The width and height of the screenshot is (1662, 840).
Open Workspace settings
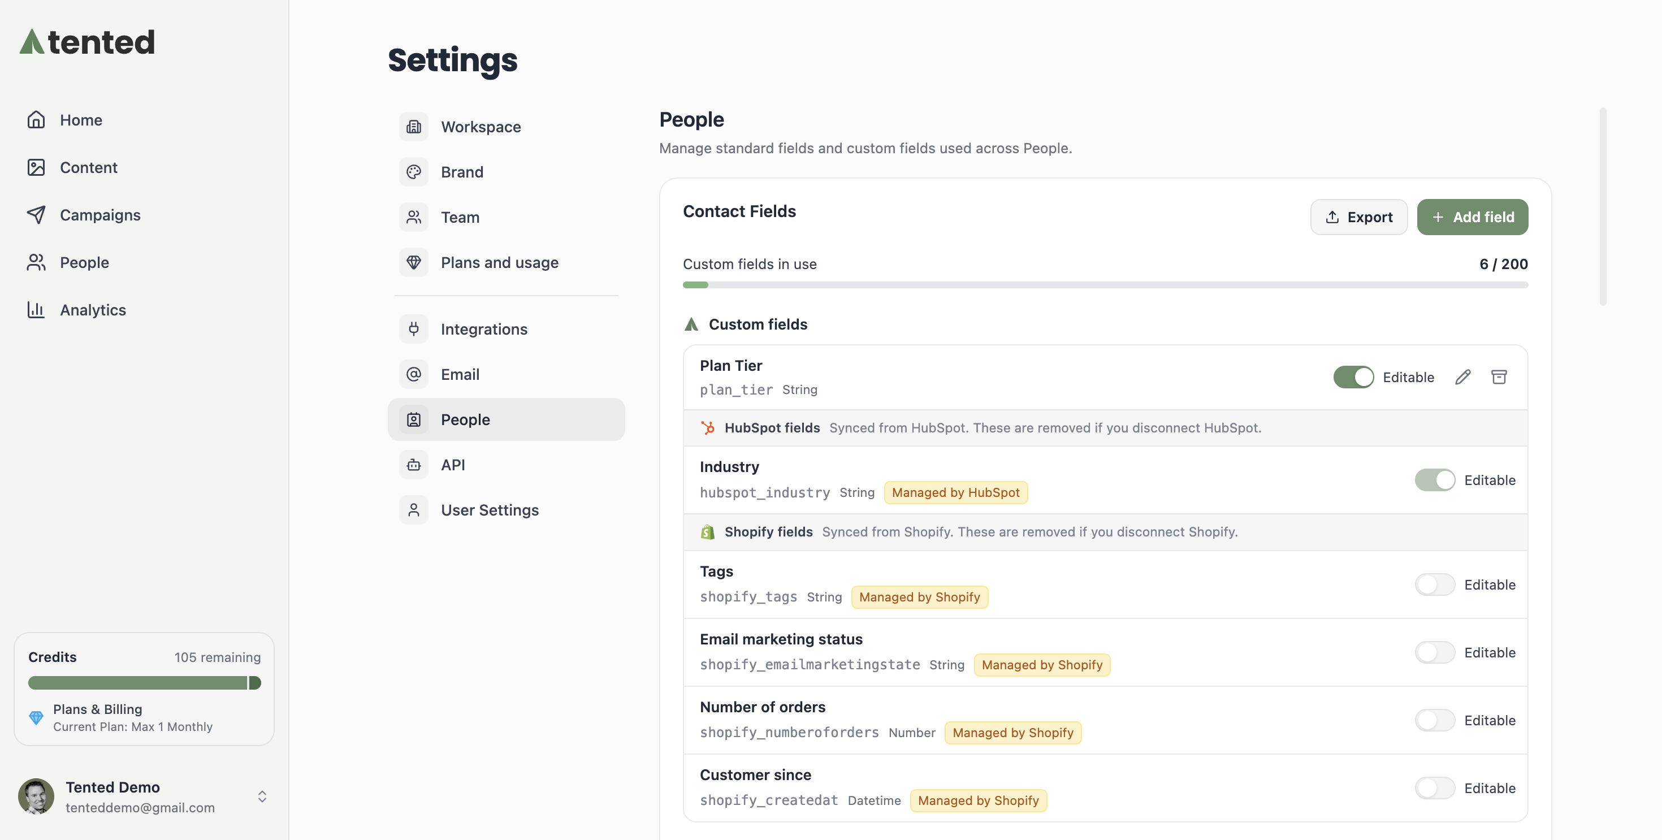pos(506,127)
